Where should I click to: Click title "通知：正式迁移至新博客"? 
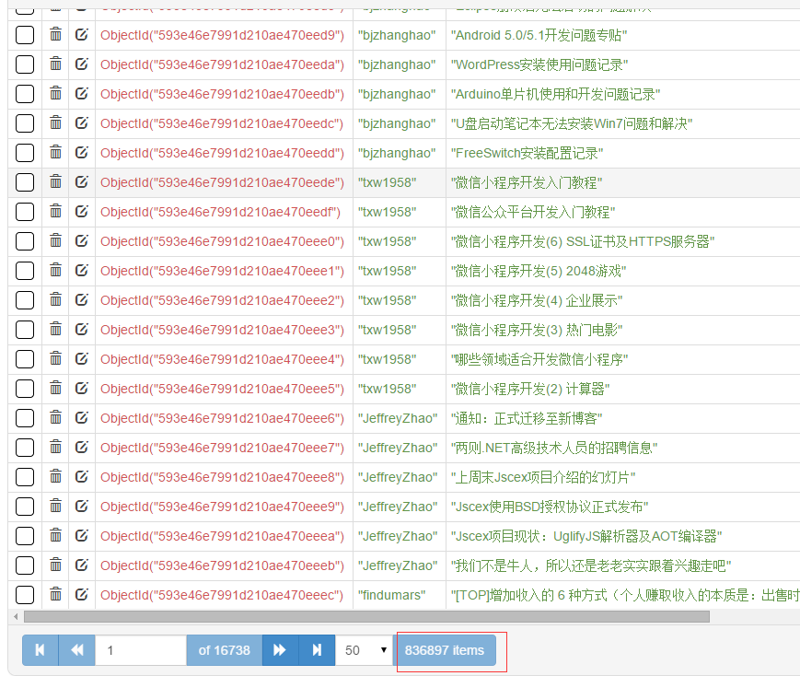[527, 419]
